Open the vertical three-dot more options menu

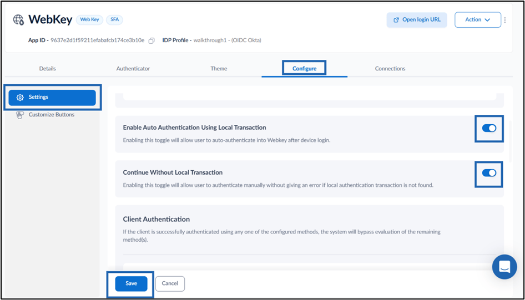505,20
